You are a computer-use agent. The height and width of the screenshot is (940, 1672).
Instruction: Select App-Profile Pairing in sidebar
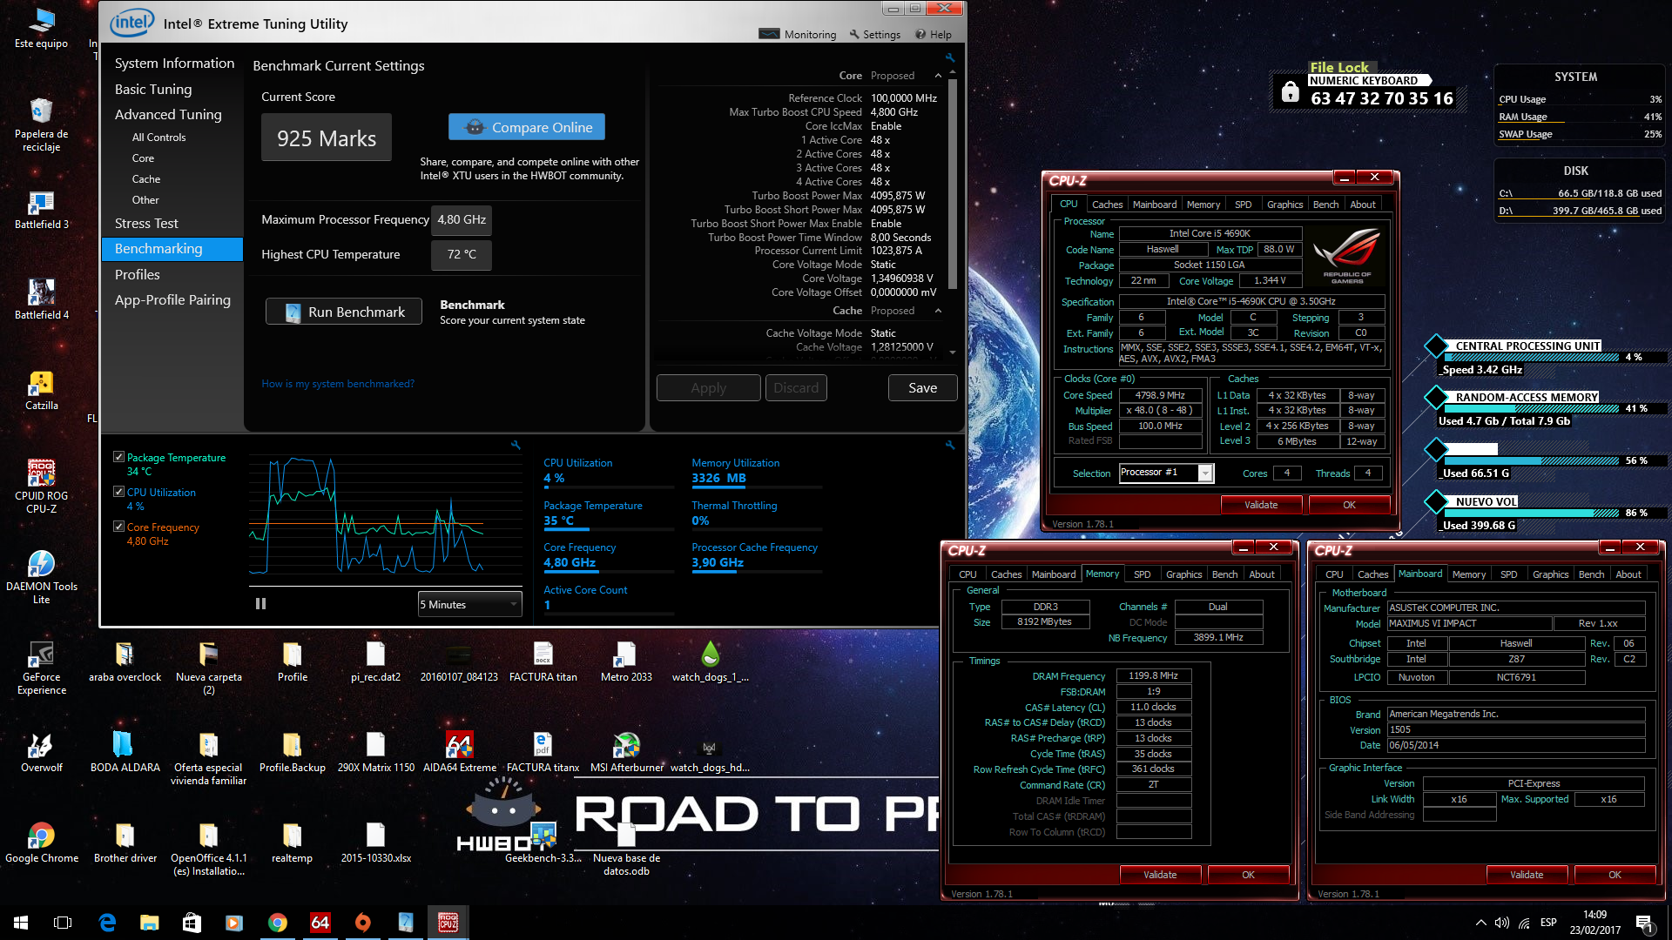172,300
